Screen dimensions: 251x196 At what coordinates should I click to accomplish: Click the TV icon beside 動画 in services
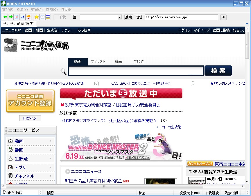pos(10,141)
